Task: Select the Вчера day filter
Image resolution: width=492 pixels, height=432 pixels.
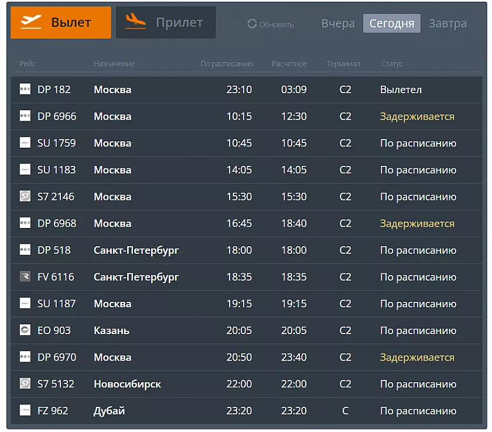Action: click(338, 23)
